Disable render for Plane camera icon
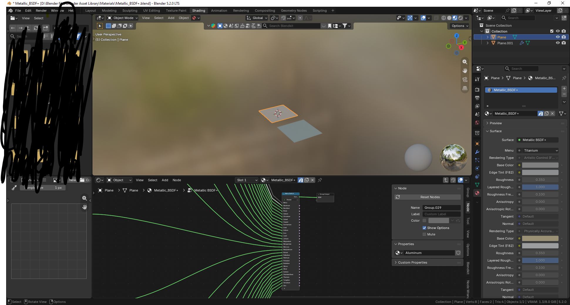The height and width of the screenshot is (305, 570). coord(564,37)
